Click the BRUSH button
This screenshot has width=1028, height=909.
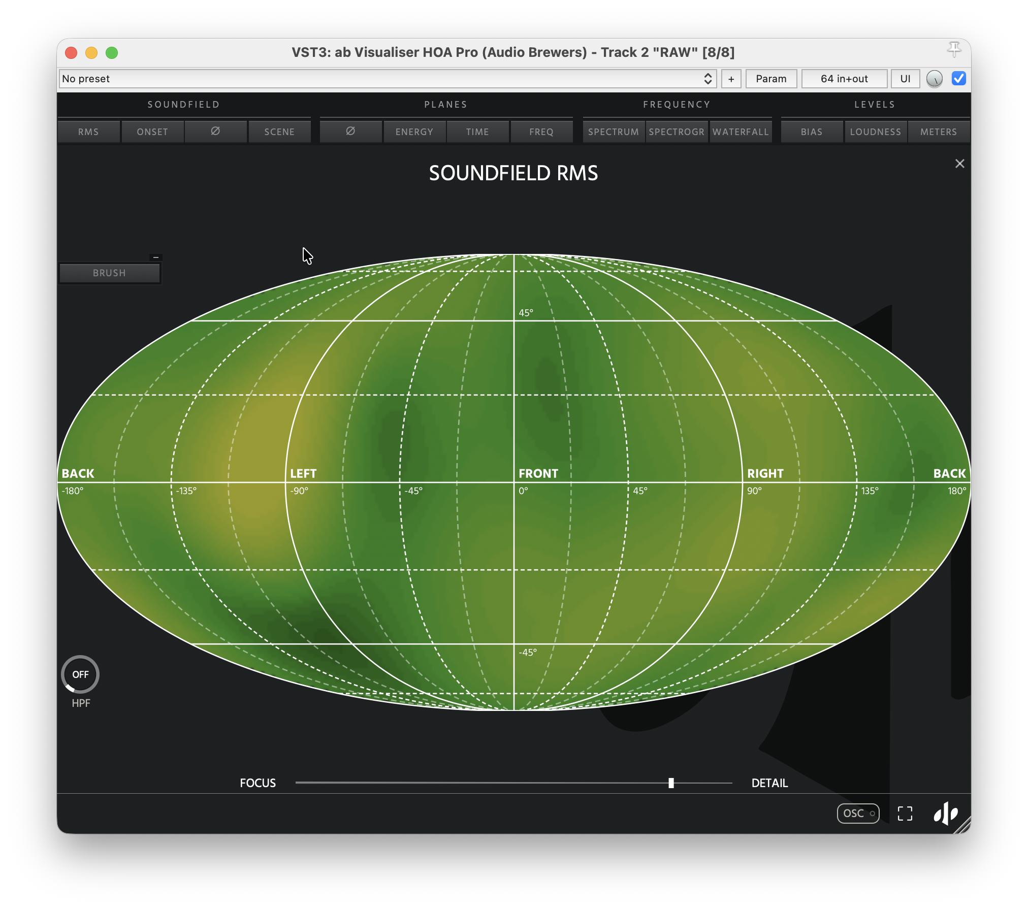pyautogui.click(x=109, y=273)
